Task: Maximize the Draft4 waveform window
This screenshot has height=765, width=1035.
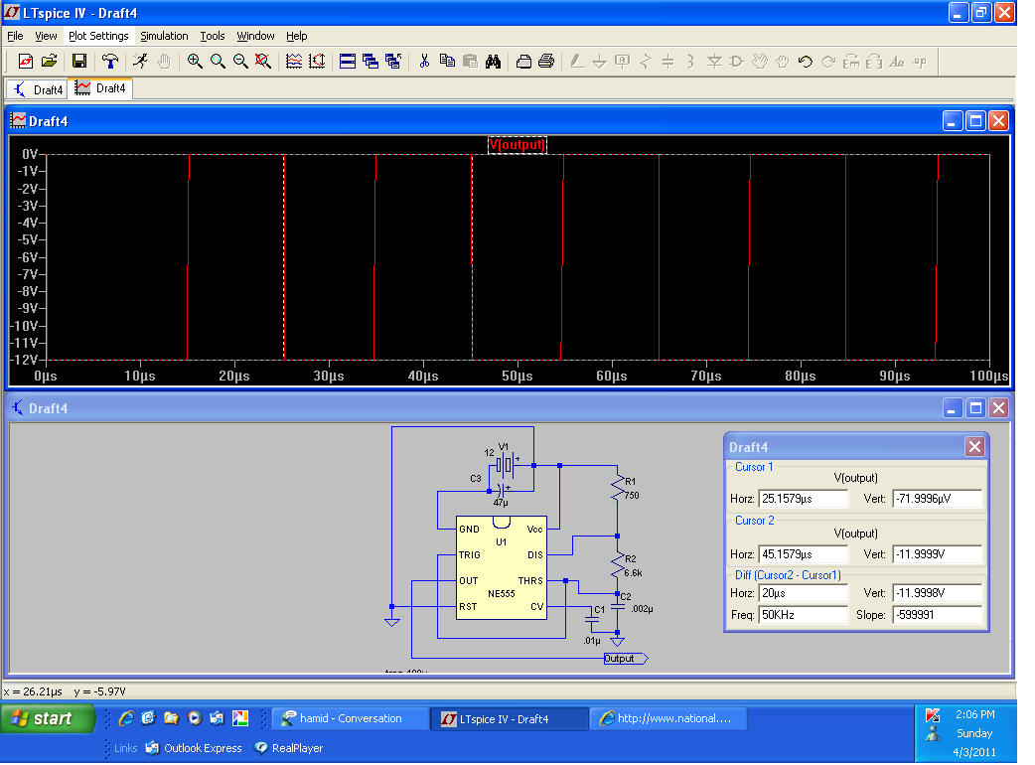Action: (x=975, y=121)
